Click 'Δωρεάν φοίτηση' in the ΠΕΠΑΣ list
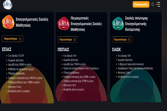The height and width of the screenshot is (111, 167). pos(71,60)
